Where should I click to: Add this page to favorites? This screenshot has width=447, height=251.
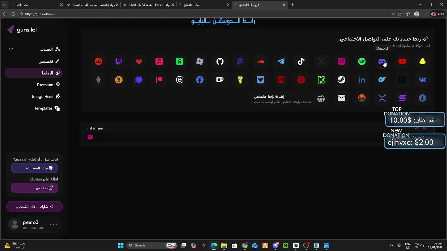pos(400,14)
